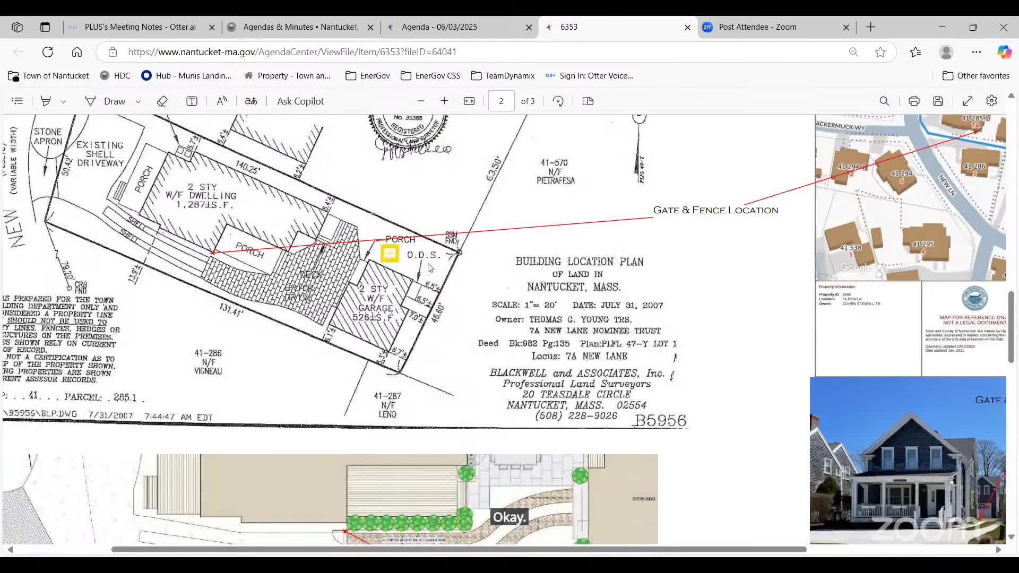The width and height of the screenshot is (1019, 573).
Task: Open the favorites list icon
Action: (916, 52)
